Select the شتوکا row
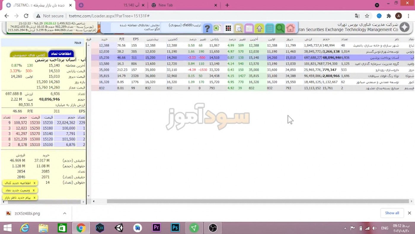This screenshot has width=415, height=234. pyautogui.click(x=253, y=76)
